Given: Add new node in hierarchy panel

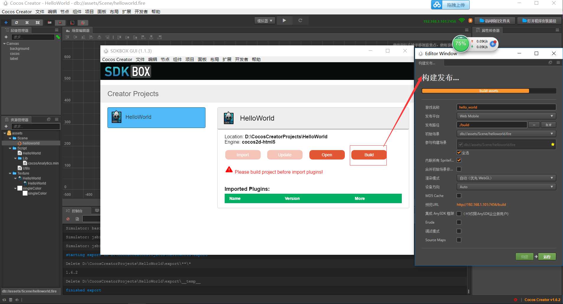Looking at the screenshot, I should click(x=6, y=37).
